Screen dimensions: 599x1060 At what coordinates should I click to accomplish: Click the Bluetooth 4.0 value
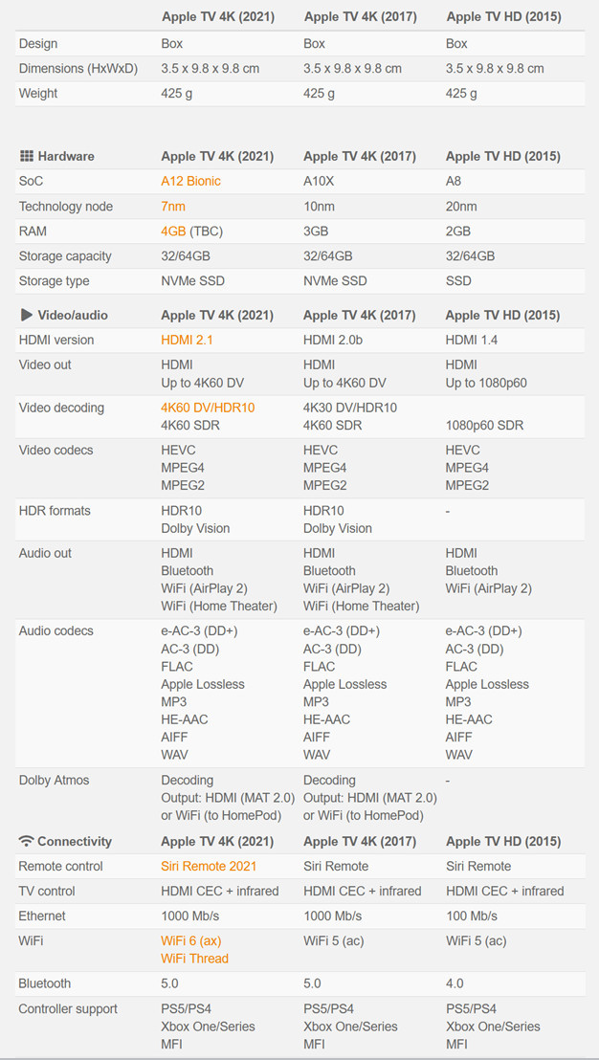(455, 983)
